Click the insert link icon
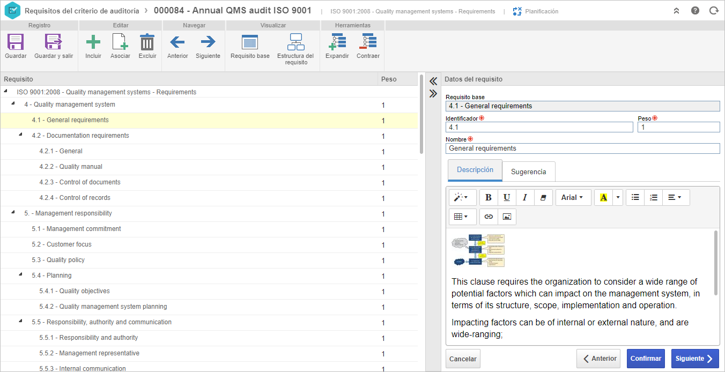Image resolution: width=725 pixels, height=372 pixels. [x=489, y=217]
